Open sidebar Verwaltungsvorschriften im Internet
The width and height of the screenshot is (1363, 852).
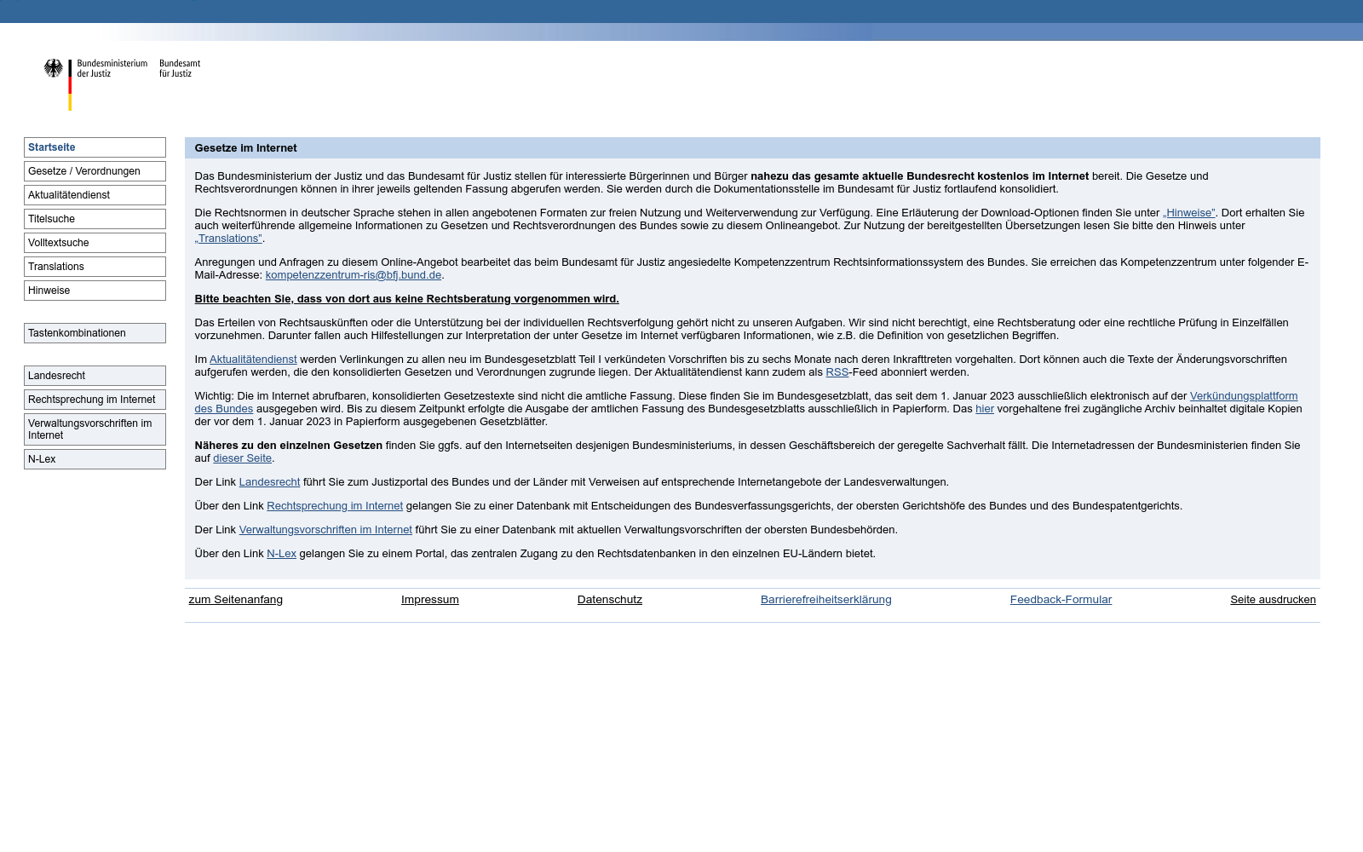95,429
